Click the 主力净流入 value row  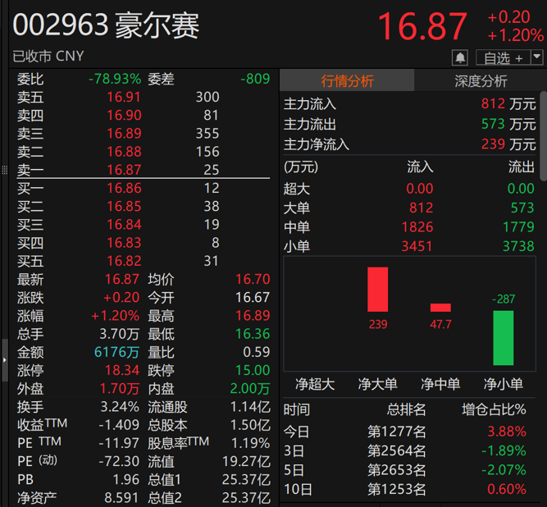click(409, 144)
